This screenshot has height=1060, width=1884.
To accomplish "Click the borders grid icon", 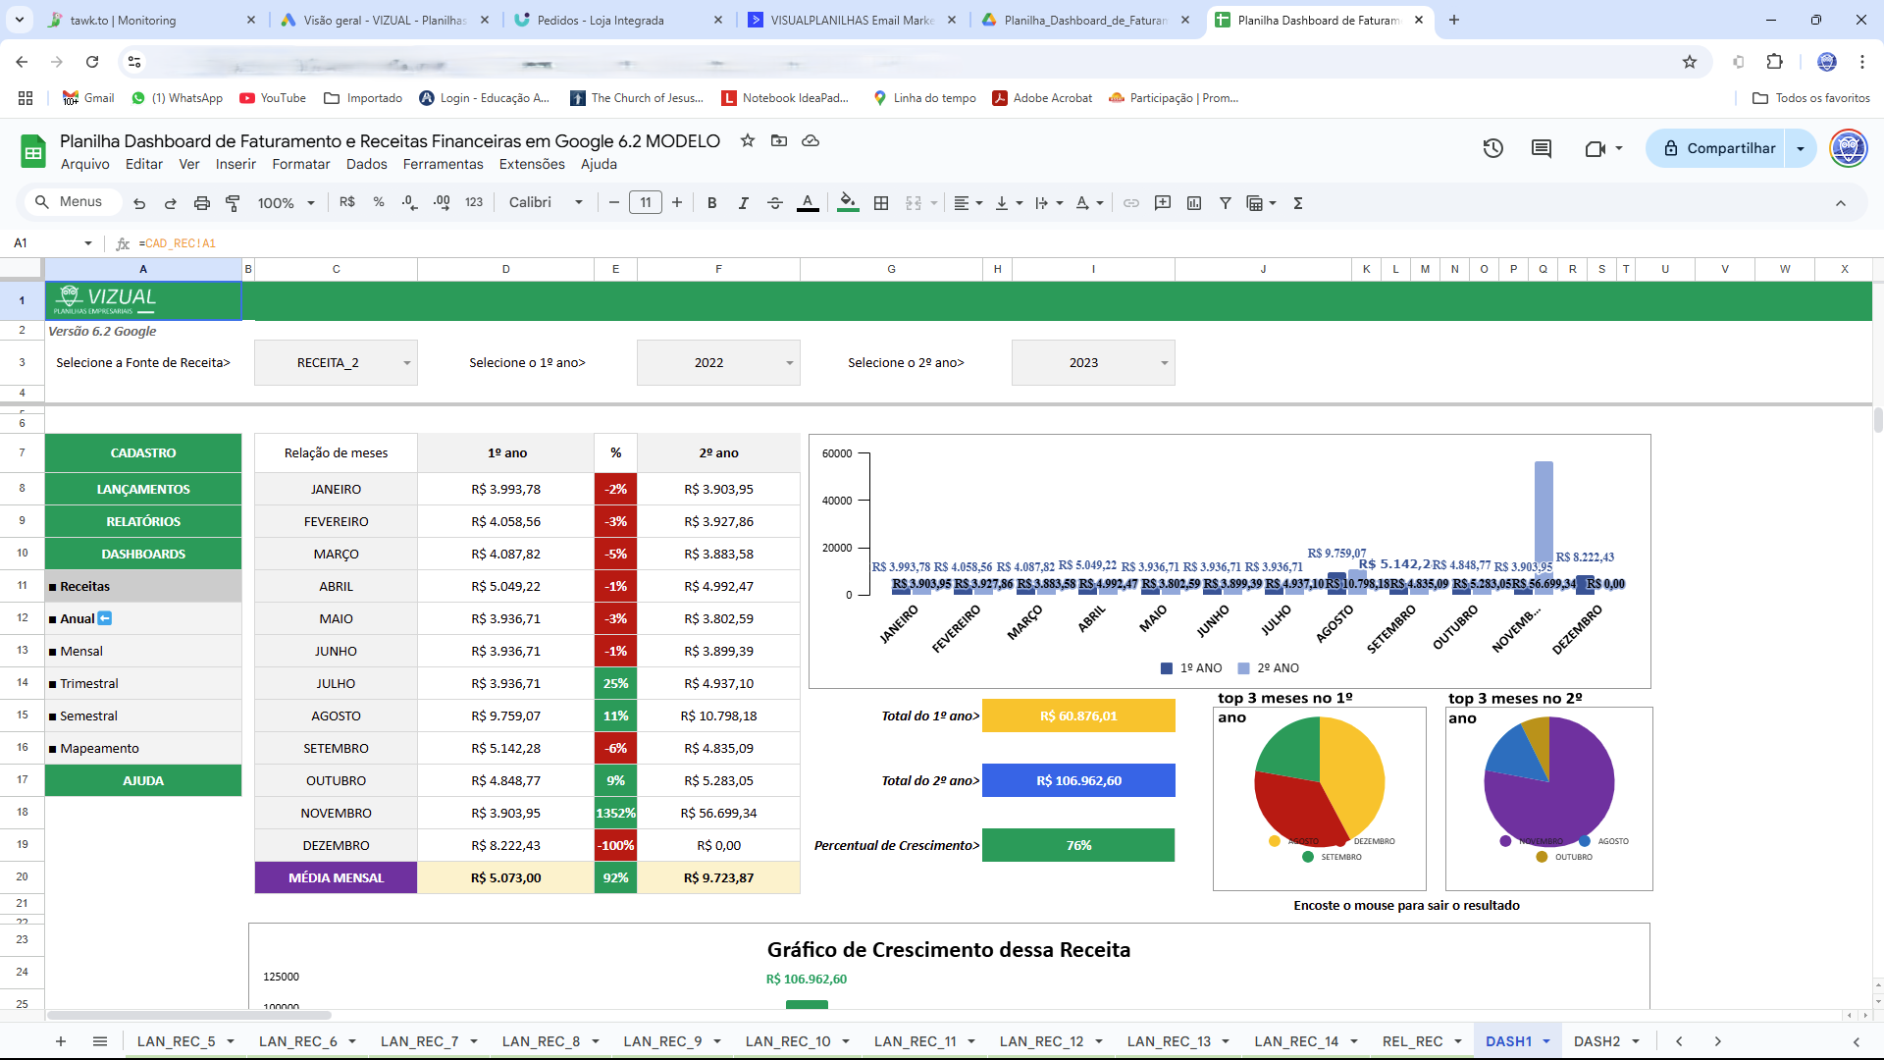I will point(881,203).
